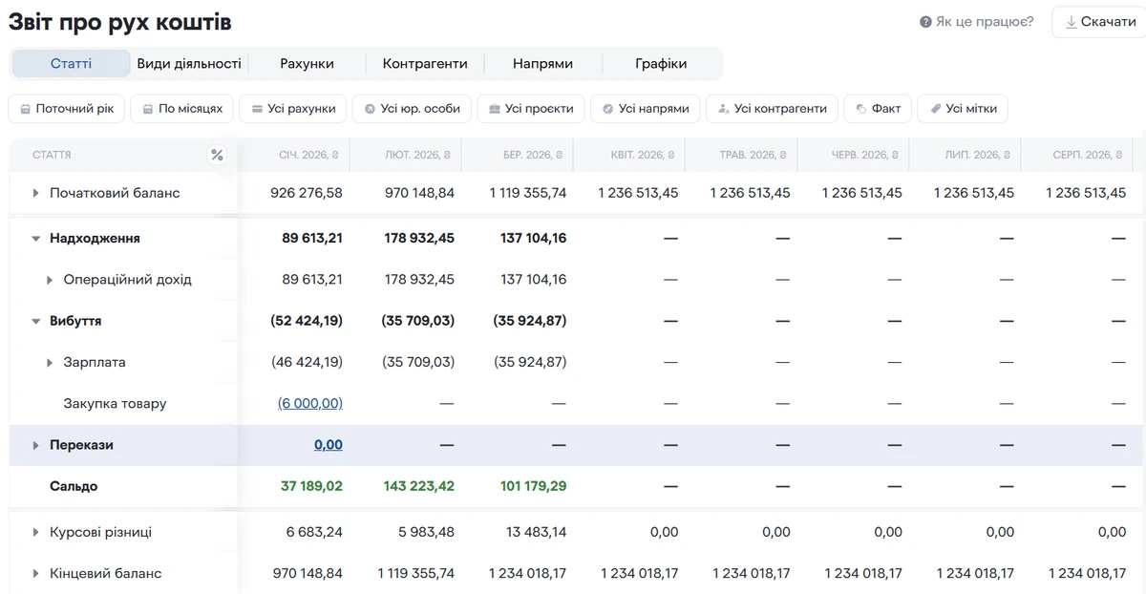Screen dimensions: 1146x594
Task: Open the Поточний рік period filter
Action: (x=65, y=109)
